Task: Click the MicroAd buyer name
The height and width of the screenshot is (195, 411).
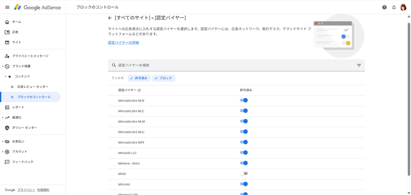Action: click(124, 184)
